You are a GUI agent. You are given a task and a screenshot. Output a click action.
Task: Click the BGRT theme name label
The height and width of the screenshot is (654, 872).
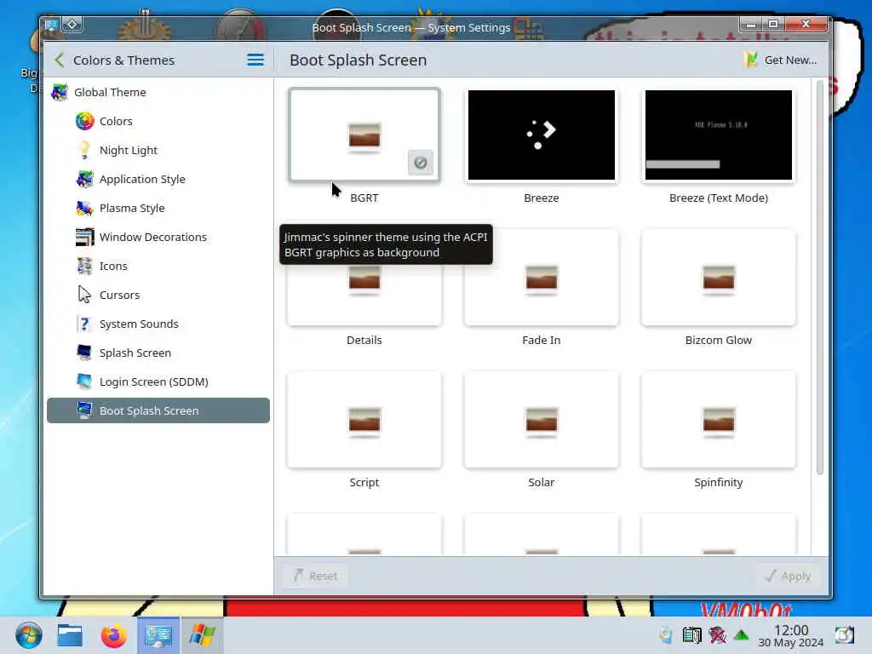[364, 198]
